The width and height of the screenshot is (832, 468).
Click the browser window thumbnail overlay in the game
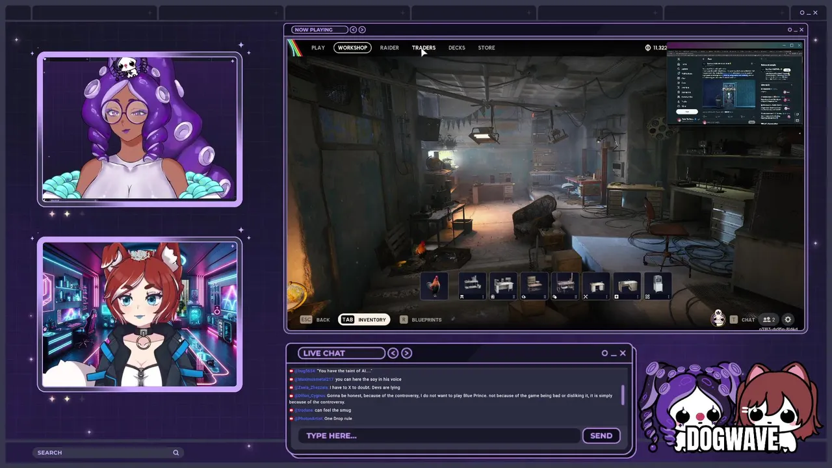coord(735,83)
